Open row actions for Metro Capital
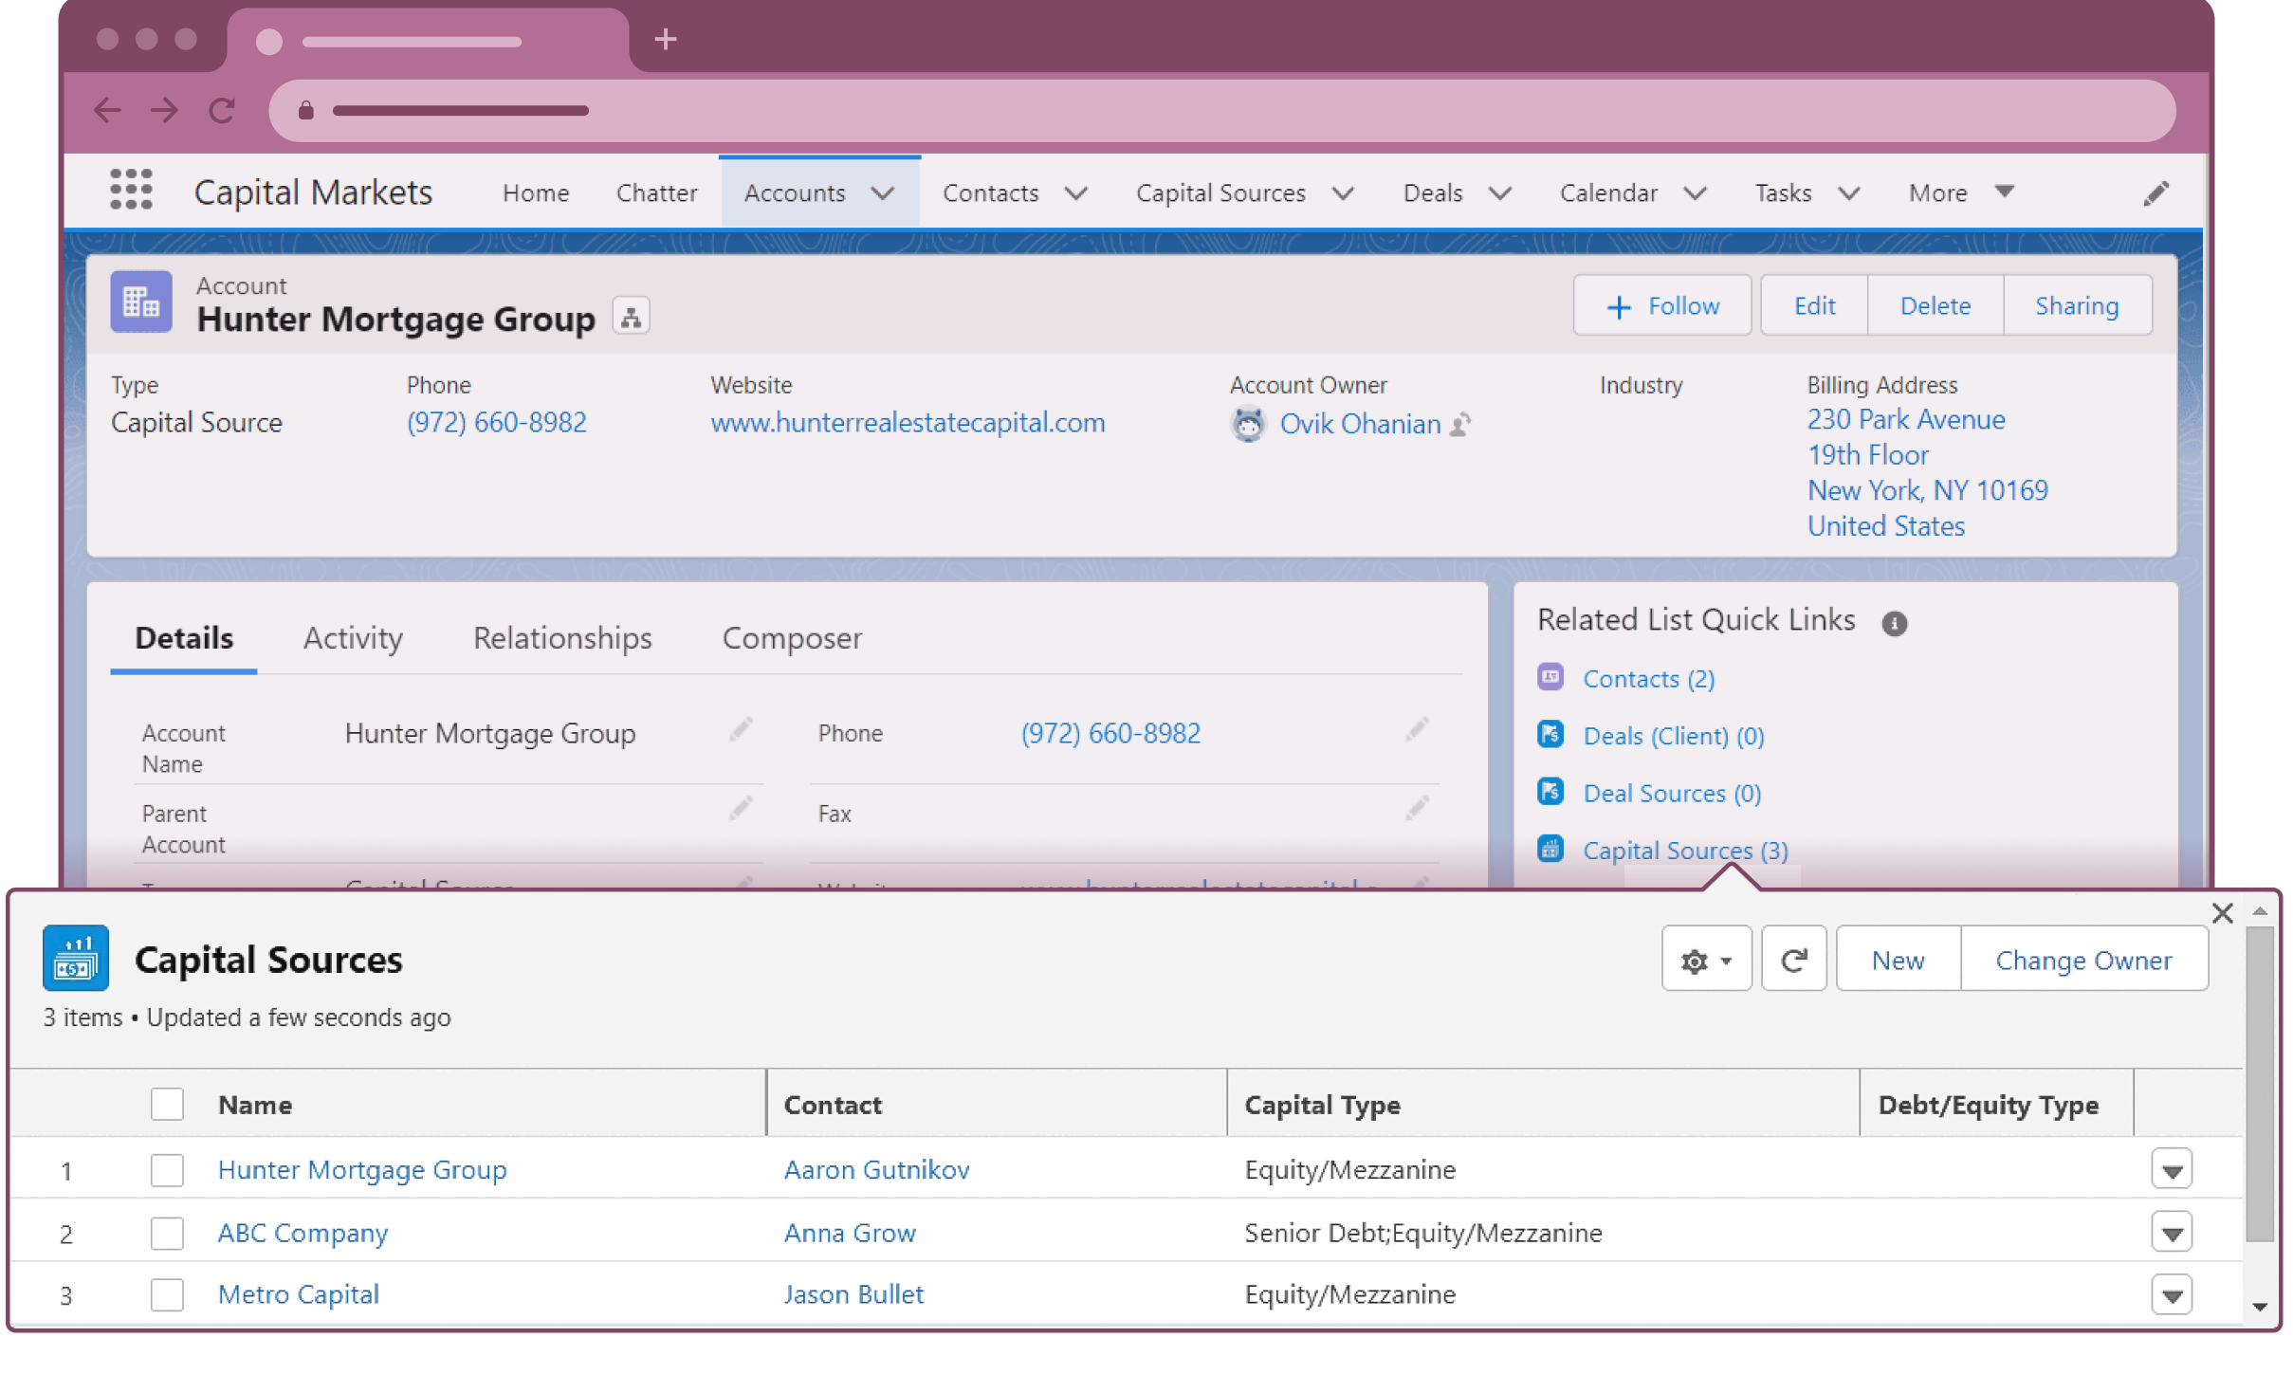 point(2172,1295)
